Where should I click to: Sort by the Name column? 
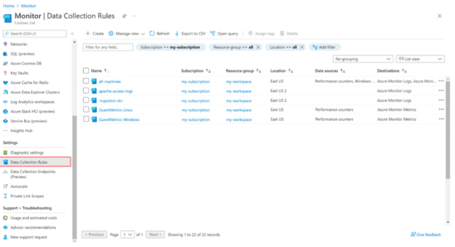pos(100,71)
